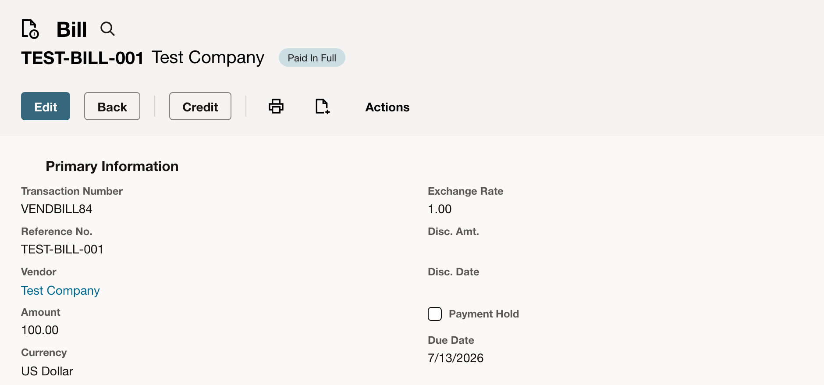The height and width of the screenshot is (385, 824).
Task: Click the Test Company header title text
Action: point(208,57)
